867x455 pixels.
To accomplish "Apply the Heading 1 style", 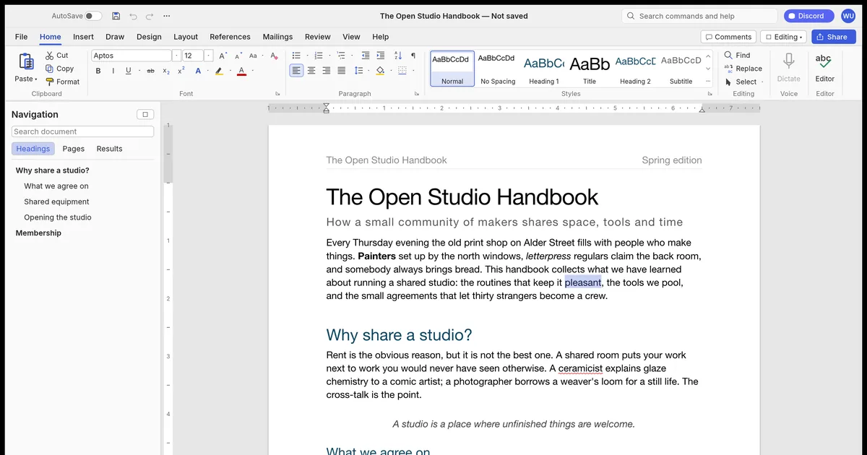I will [543, 69].
